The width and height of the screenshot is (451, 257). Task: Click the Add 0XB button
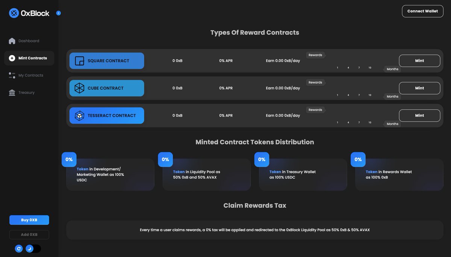(29, 234)
